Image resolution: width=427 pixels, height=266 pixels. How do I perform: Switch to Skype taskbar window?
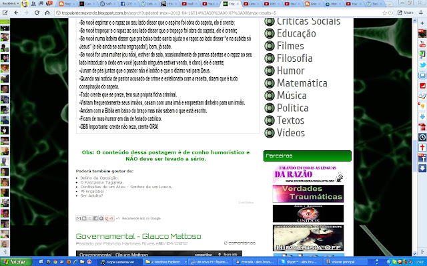pos(300,262)
